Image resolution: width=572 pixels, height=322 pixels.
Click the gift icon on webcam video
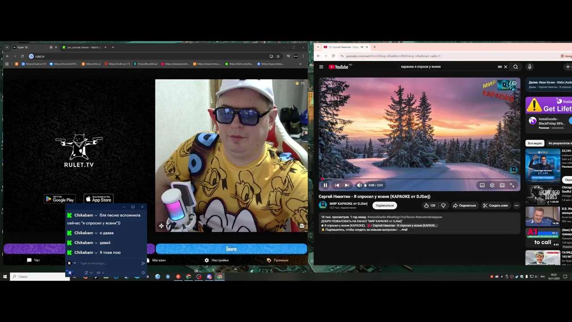click(302, 226)
